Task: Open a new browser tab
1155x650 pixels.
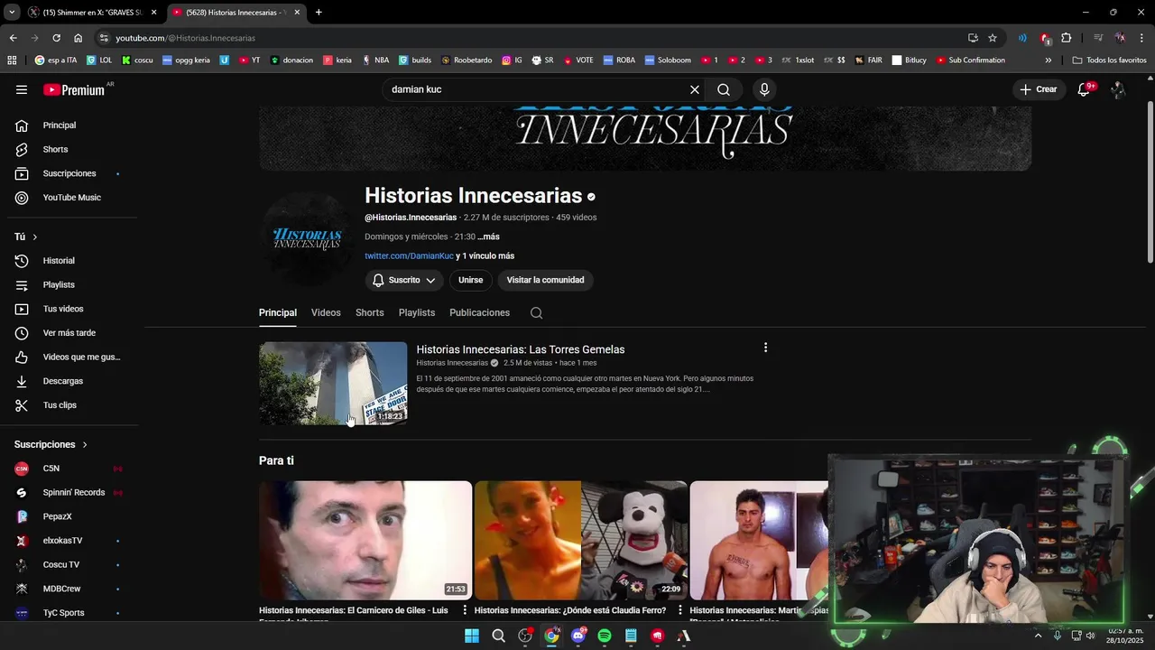Action: click(319, 13)
